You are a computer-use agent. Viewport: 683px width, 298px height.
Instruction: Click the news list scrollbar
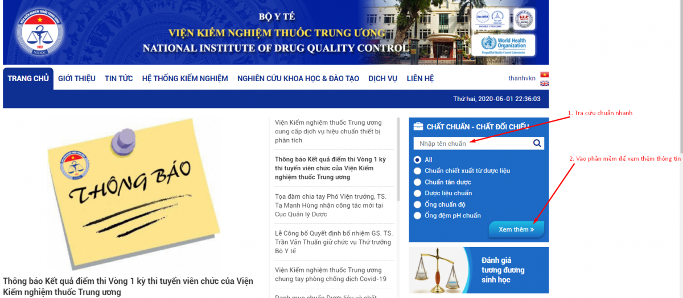398,159
